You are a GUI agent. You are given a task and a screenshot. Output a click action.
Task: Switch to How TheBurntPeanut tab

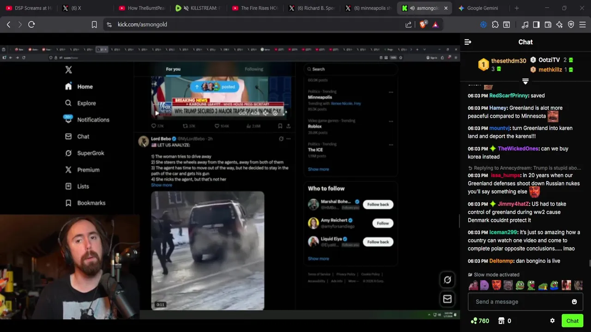click(x=142, y=8)
